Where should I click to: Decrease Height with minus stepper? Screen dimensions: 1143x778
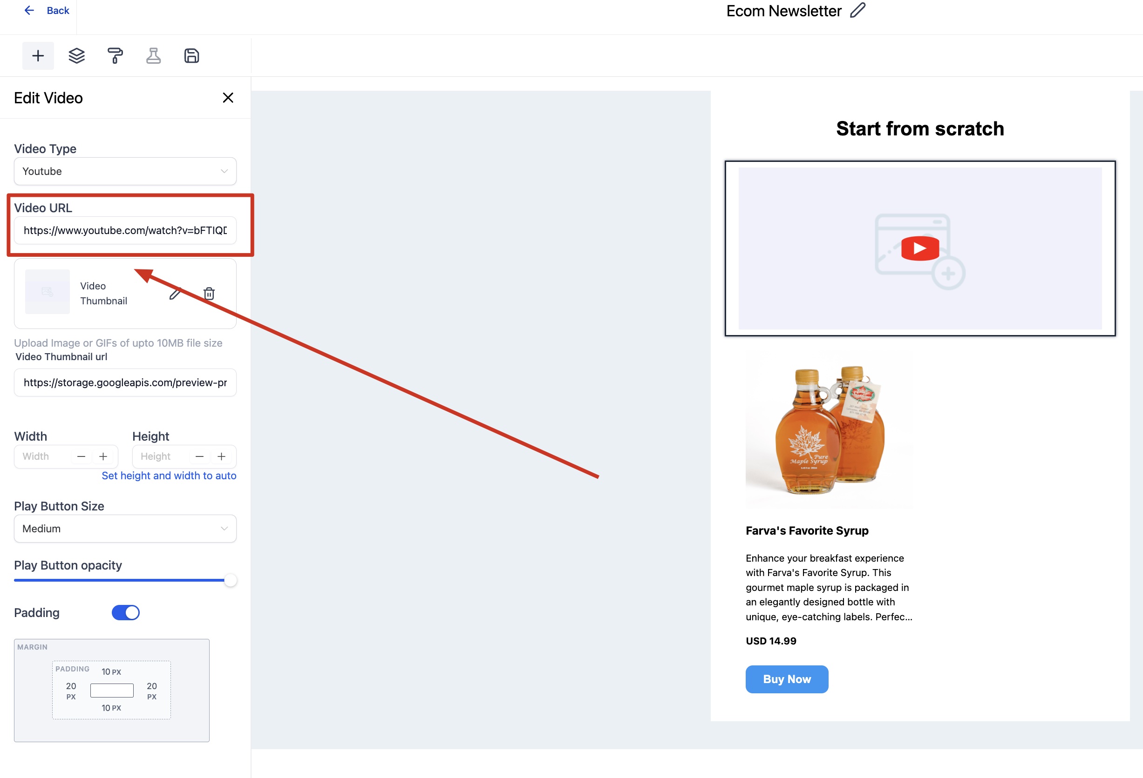point(199,456)
